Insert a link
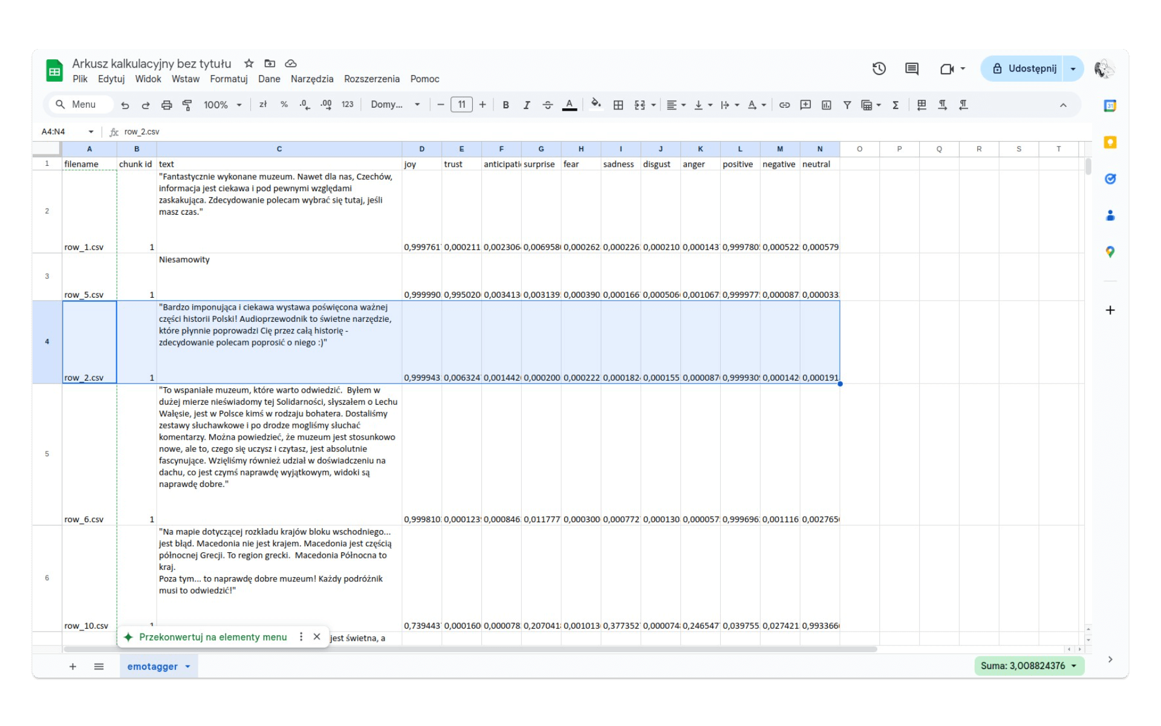 784,105
